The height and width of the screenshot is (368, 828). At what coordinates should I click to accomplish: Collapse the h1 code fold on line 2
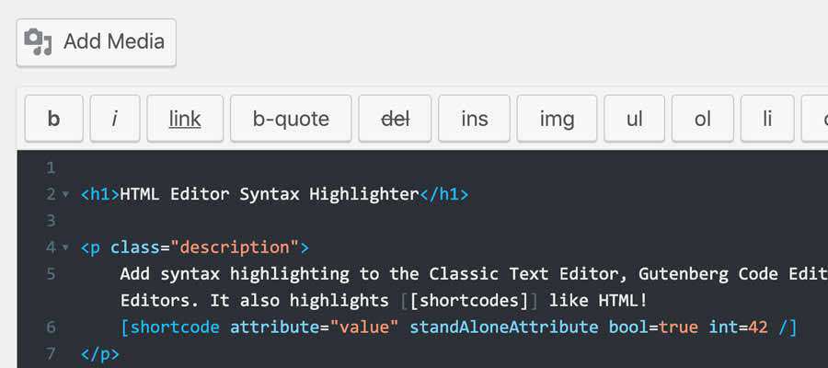[64, 195]
